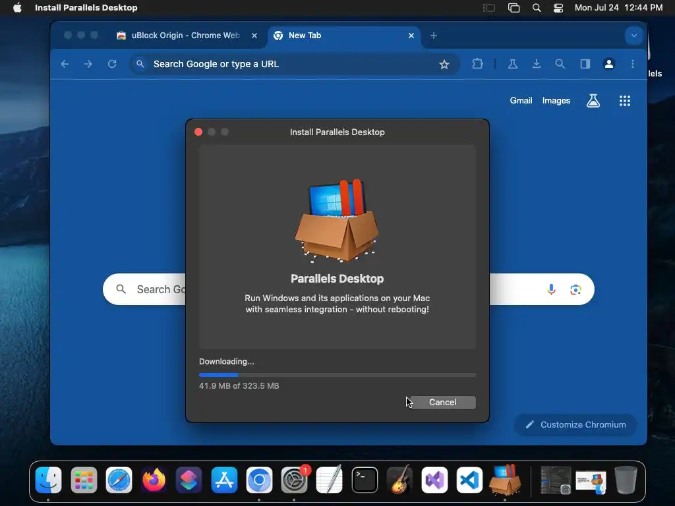Switch to Chromium in the Dock
The width and height of the screenshot is (675, 506).
click(259, 480)
